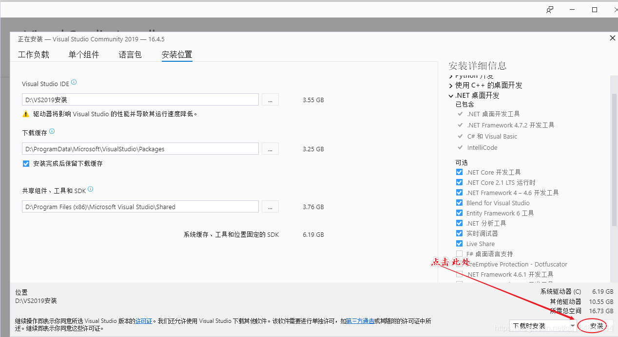618x337 pixels.
Task: Uncheck Blend for Visual Studio
Action: click(459, 202)
